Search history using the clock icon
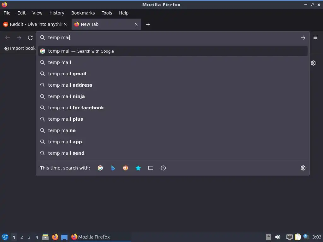Screen dimensions: 323x242 click(x=163, y=168)
